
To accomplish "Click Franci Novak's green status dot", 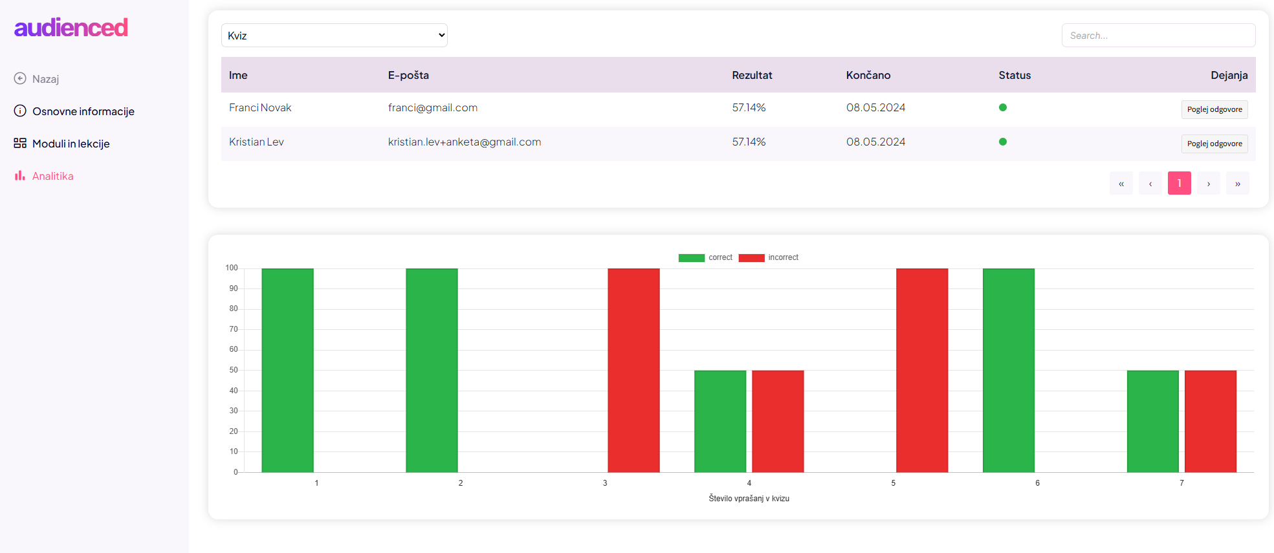I will point(1002,107).
